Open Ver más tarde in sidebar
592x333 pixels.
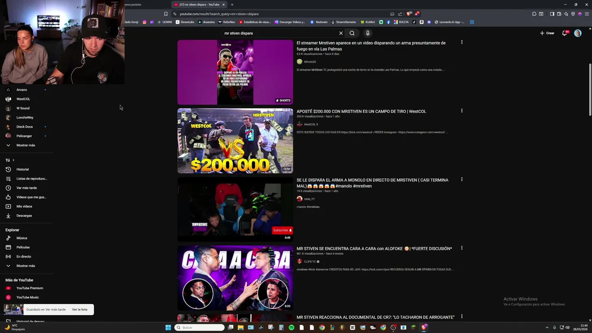26,188
